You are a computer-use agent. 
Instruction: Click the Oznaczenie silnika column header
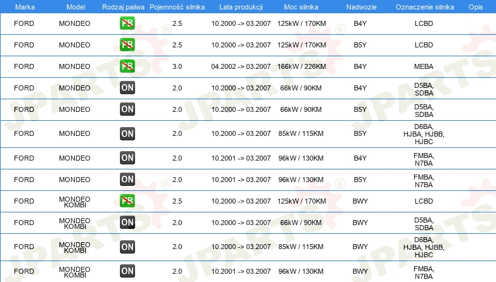point(424,7)
